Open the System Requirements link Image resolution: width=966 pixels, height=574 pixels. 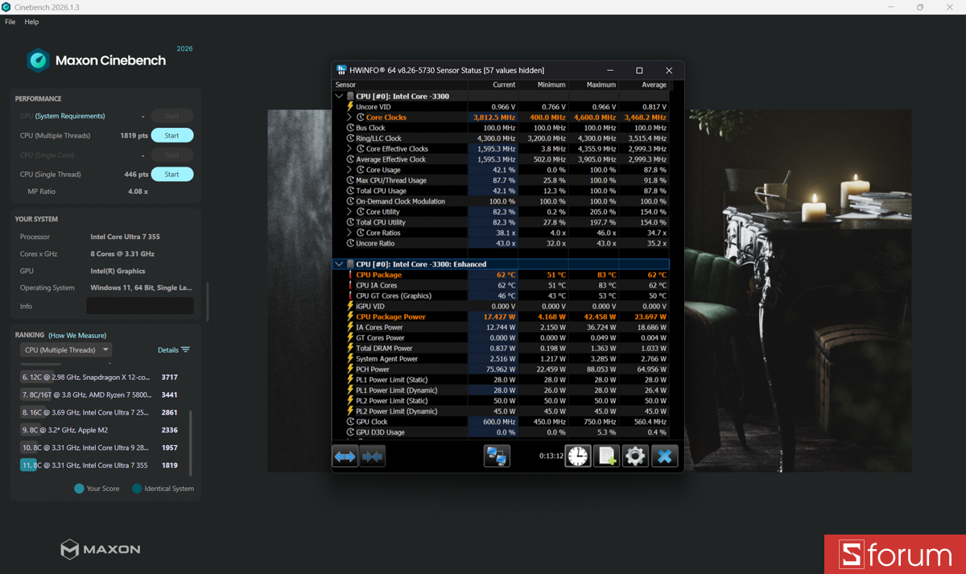pyautogui.click(x=70, y=116)
